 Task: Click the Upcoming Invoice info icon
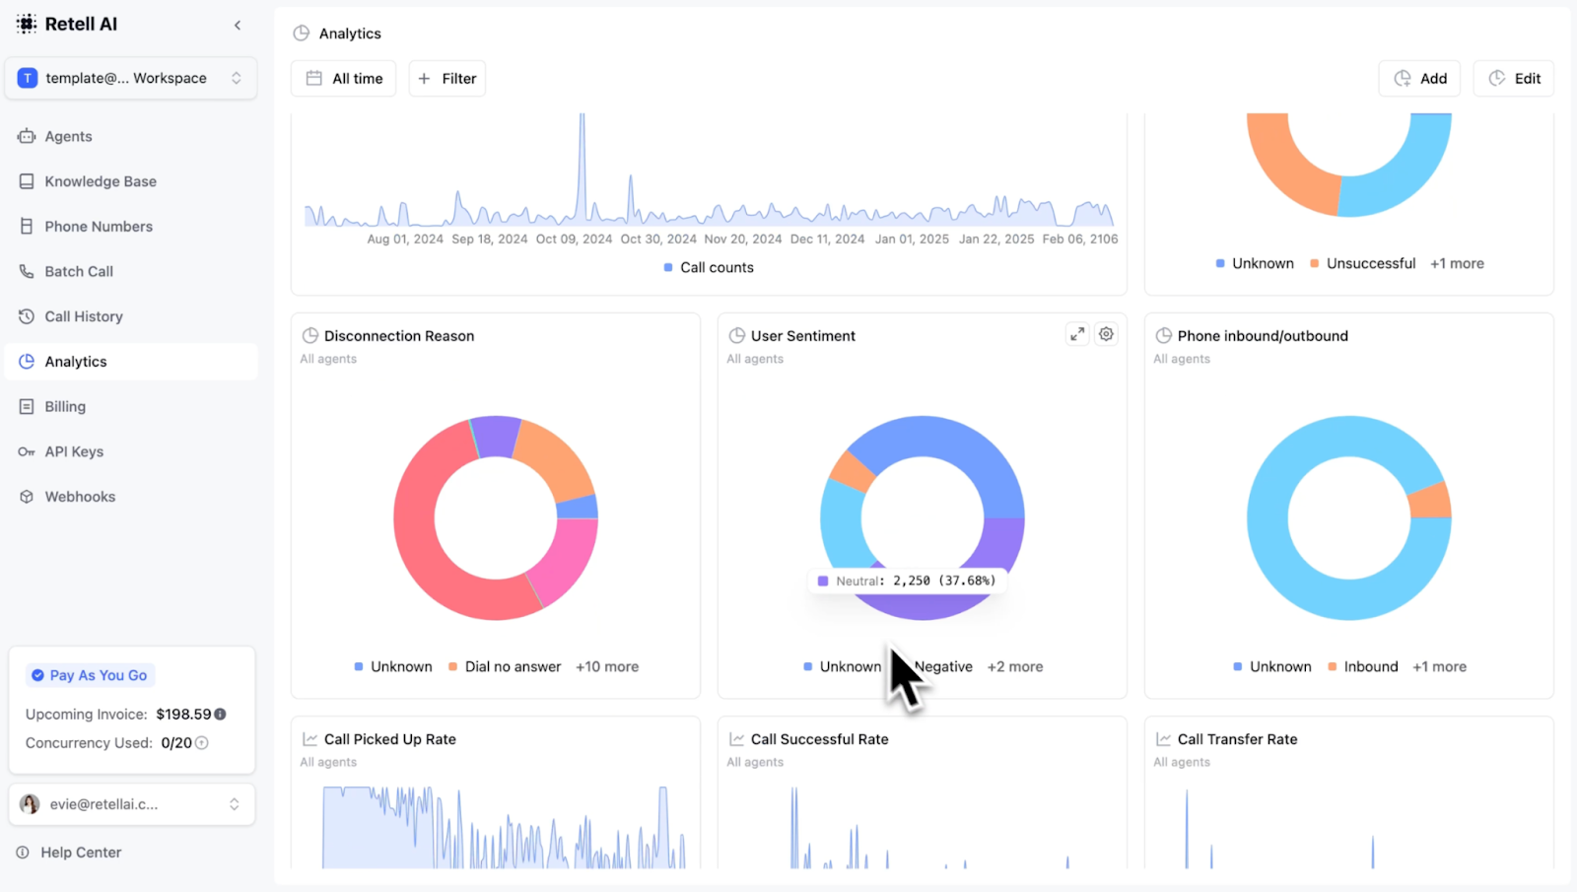(220, 714)
